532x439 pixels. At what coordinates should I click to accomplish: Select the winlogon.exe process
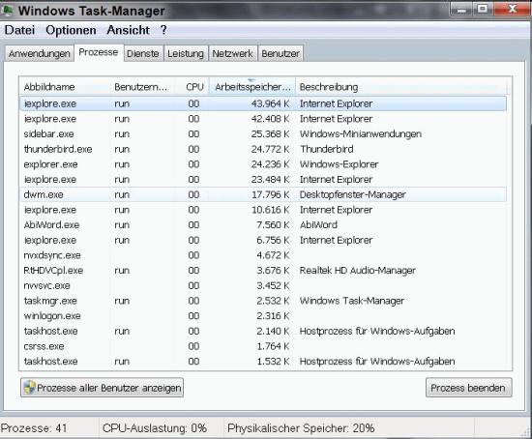pos(263,316)
